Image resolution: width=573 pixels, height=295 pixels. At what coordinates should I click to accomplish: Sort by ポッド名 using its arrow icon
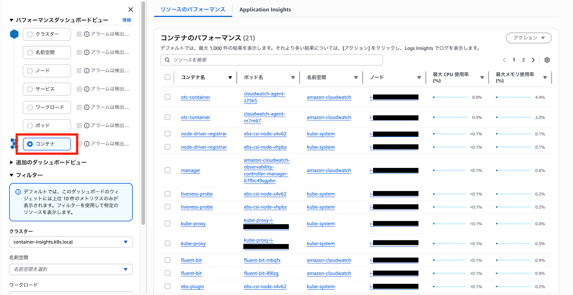(293, 78)
